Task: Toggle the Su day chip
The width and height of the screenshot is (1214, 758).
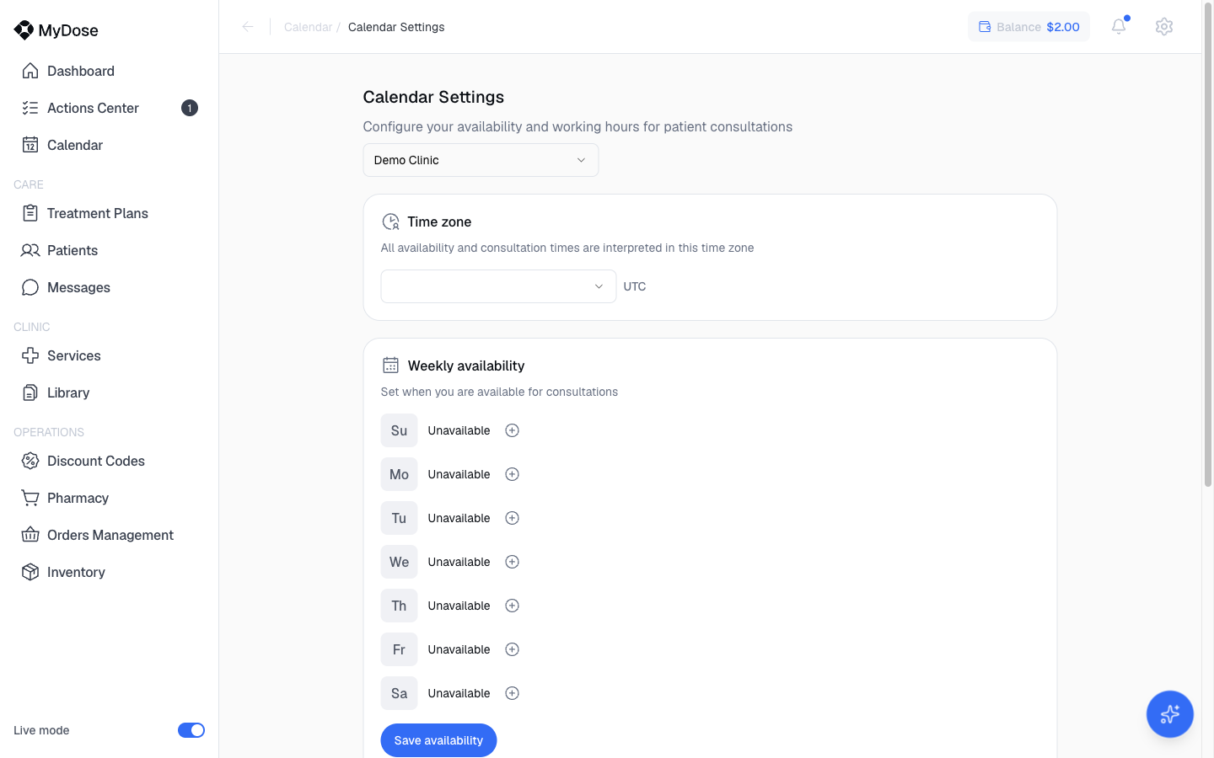Action: point(399,430)
